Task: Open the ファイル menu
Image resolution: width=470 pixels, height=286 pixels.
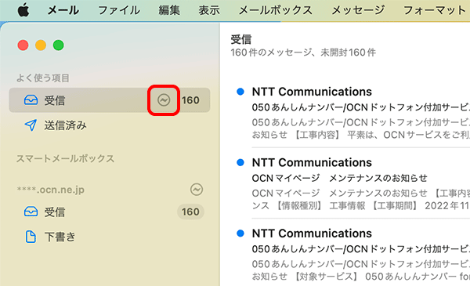Action: (x=119, y=10)
